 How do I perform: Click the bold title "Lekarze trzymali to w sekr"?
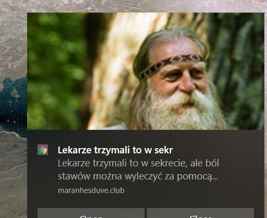coord(115,150)
